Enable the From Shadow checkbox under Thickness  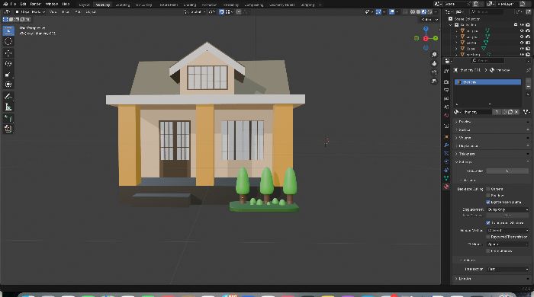pos(488,251)
